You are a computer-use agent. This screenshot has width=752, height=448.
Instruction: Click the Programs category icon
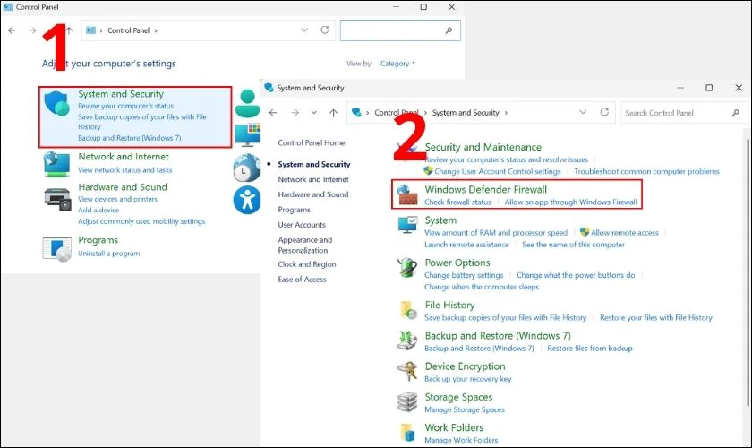(x=57, y=249)
